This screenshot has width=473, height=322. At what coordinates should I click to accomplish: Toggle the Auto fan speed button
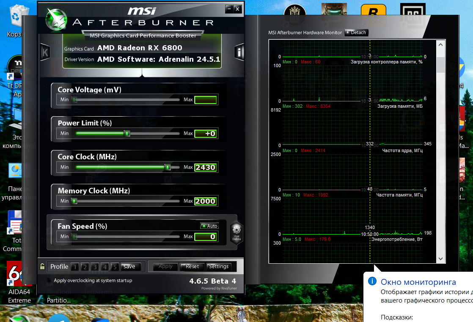(x=209, y=226)
